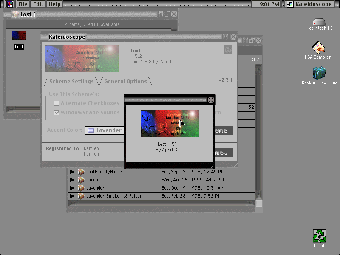Select the LastHomelyHouse folder icon
This screenshot has width=340, height=255.
coord(81,172)
